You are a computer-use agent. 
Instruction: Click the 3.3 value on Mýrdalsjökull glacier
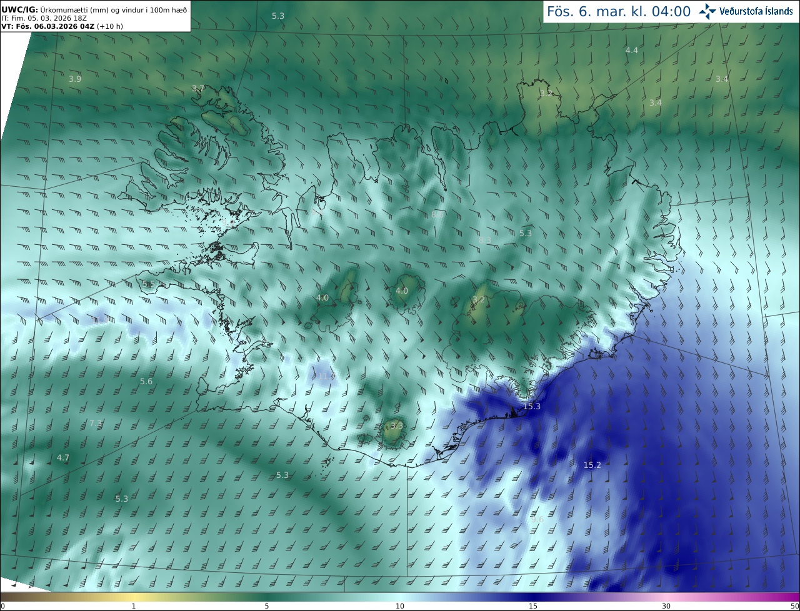tap(397, 425)
